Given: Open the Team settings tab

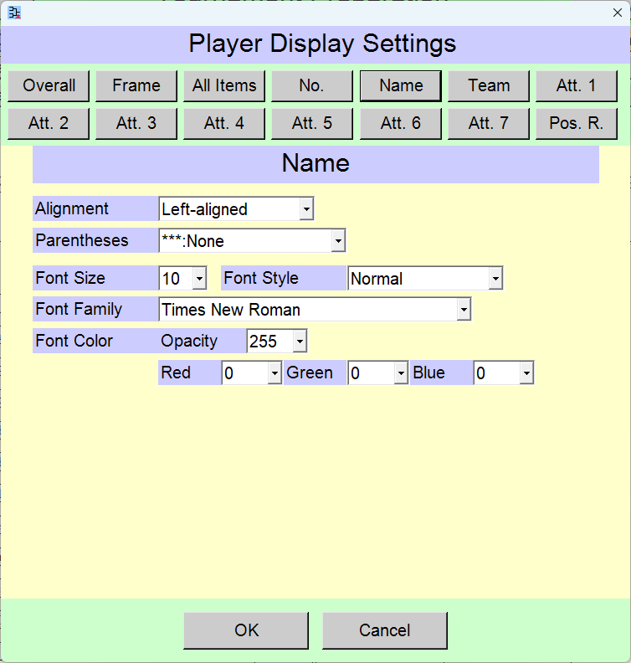Looking at the screenshot, I should coord(489,86).
